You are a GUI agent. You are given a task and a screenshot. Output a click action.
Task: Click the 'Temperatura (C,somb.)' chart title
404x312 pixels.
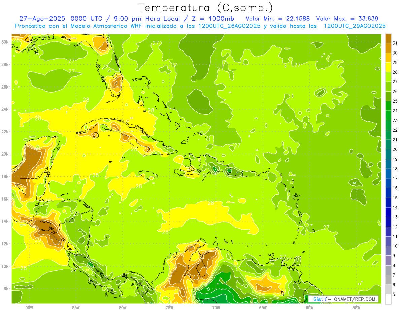pos(206,8)
